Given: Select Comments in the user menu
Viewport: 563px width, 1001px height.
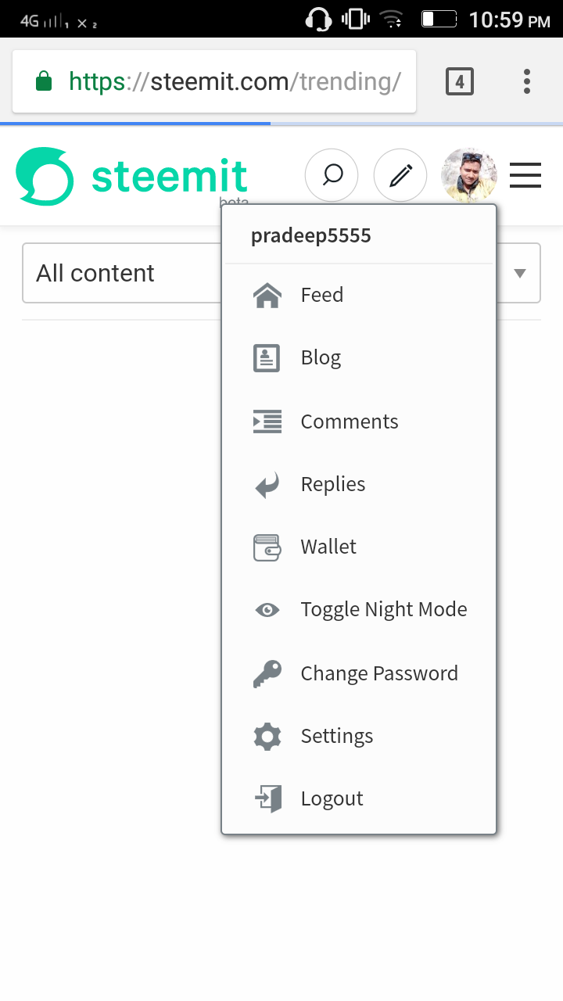Looking at the screenshot, I should click(349, 422).
